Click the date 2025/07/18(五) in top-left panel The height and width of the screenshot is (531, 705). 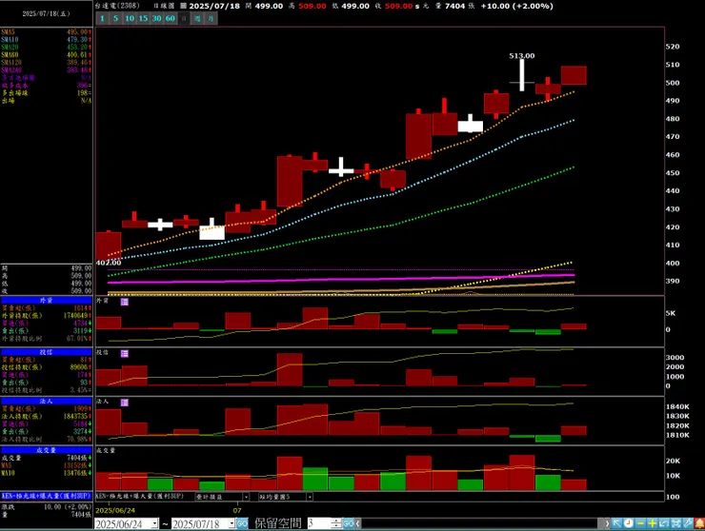coord(47,13)
